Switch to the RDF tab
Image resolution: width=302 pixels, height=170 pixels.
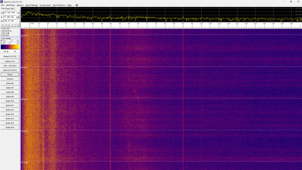12,9
